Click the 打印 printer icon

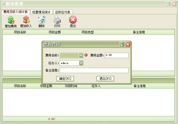[57, 20]
